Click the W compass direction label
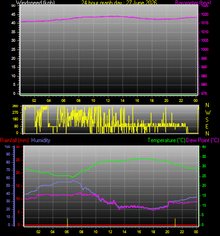Viewport: 220px width, 236px height. 208,113
